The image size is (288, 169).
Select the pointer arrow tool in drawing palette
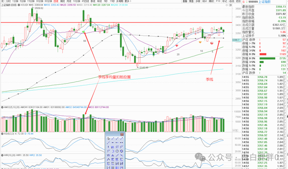click(108, 139)
